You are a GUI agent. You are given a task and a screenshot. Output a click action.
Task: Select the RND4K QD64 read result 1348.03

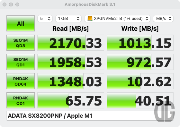[x=71, y=81]
